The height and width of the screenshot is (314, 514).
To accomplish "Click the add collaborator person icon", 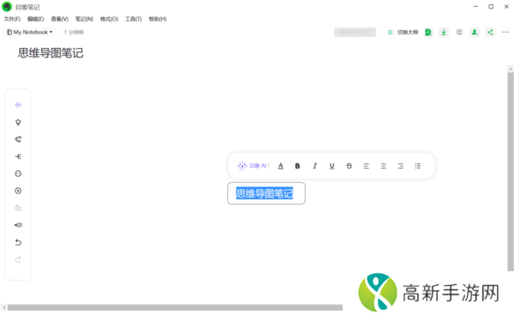I will tap(475, 33).
